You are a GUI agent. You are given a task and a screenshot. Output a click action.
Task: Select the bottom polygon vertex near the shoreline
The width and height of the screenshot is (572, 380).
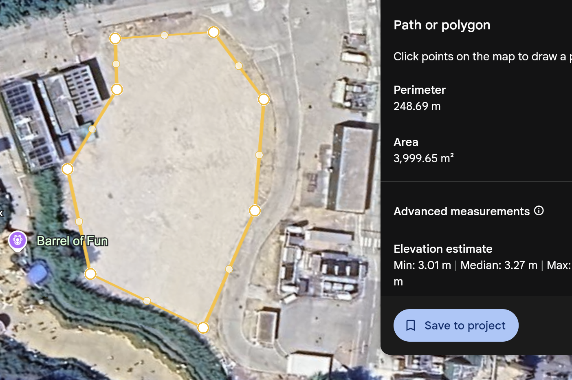pos(203,327)
